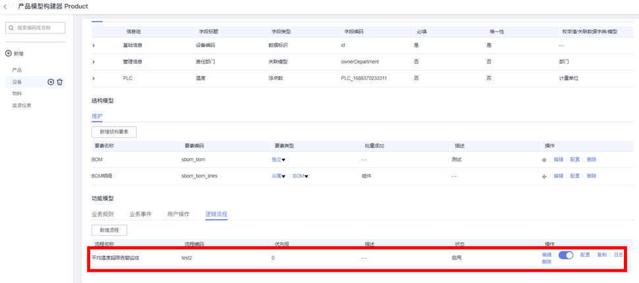The width and height of the screenshot is (639, 283).
Task: Switch to the 业务规则 tab
Action: point(103,214)
